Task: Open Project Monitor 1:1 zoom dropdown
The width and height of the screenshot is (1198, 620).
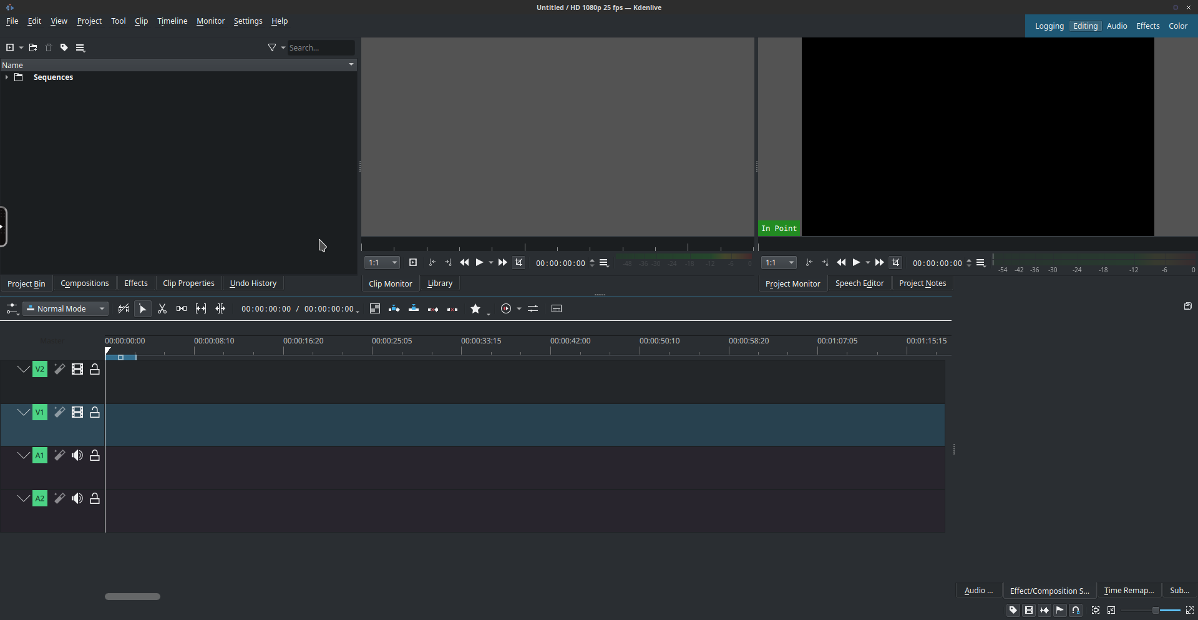Action: pyautogui.click(x=779, y=263)
